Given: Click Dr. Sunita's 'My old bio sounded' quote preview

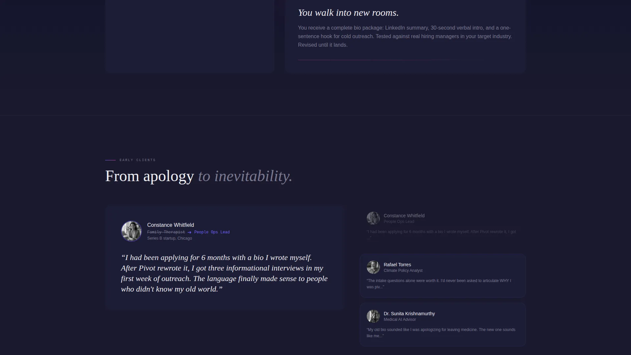Looking at the screenshot, I should 441,333.
